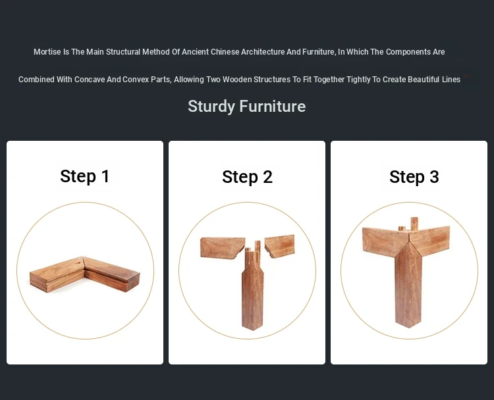Click the Sturdy Furniture heading
The image size is (494, 400).
click(x=247, y=107)
